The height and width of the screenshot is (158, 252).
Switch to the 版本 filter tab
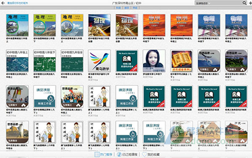[x=127, y=8]
